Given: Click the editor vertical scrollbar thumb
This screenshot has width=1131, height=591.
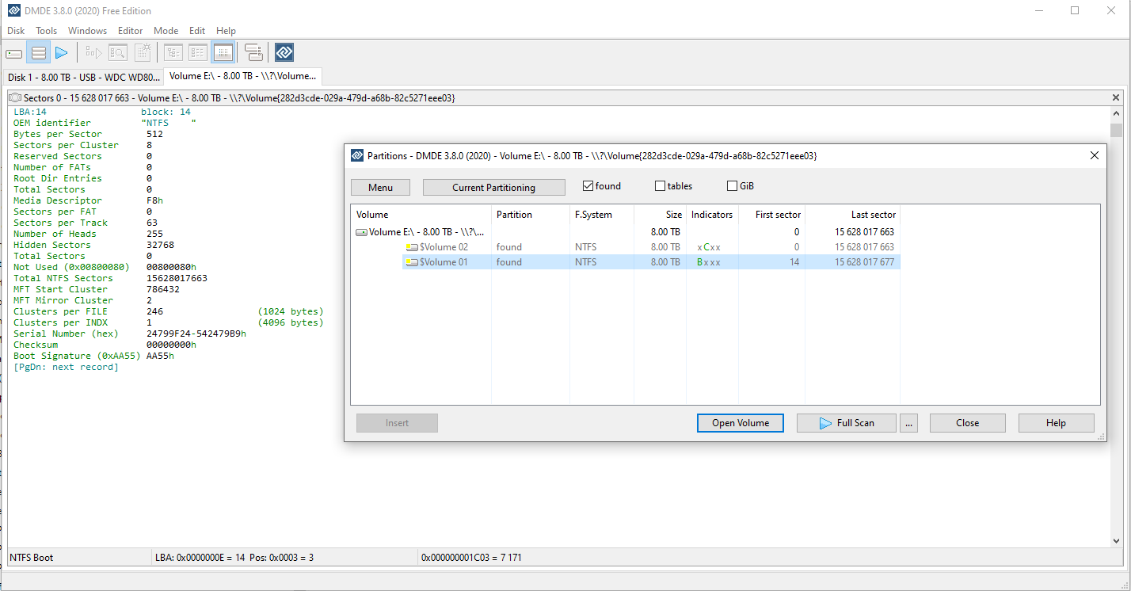Looking at the screenshot, I should [x=1116, y=130].
